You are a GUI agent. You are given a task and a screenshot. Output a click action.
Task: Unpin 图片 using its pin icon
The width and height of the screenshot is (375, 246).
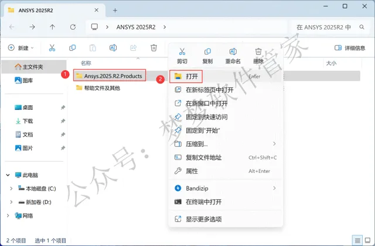click(63, 148)
